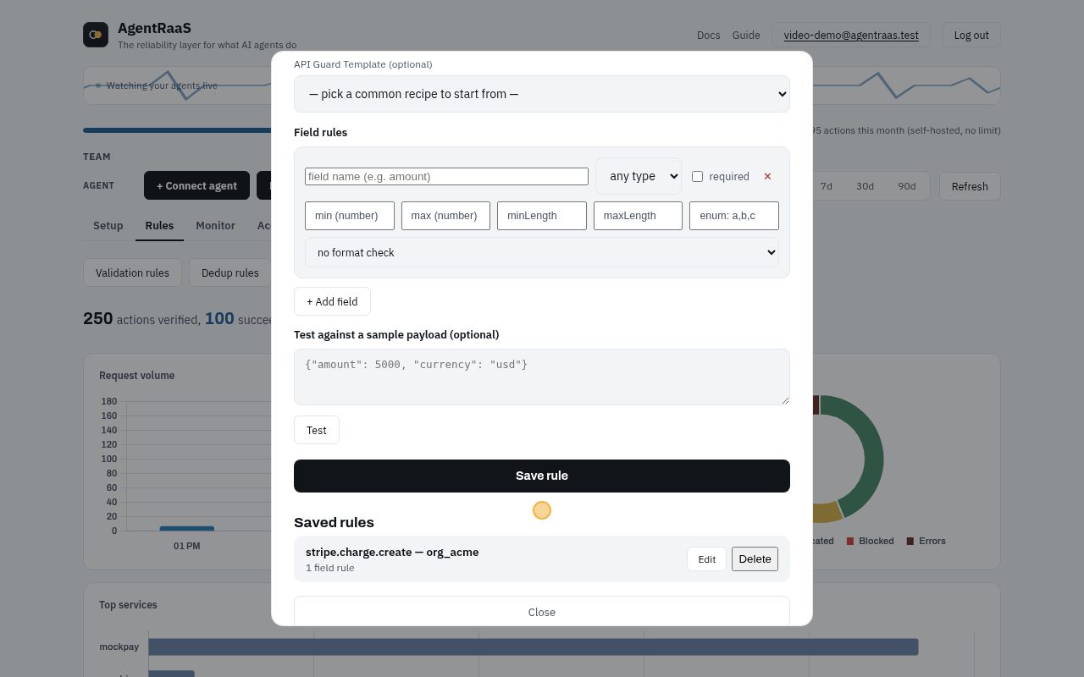Open the Docs link

(x=708, y=35)
